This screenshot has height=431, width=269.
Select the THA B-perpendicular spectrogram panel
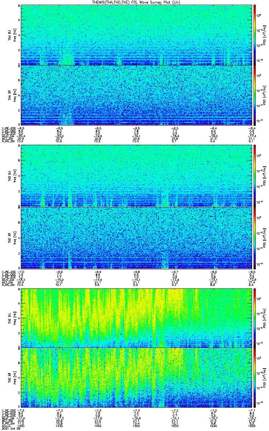[136, 35]
